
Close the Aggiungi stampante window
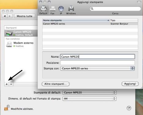pos(41,2)
